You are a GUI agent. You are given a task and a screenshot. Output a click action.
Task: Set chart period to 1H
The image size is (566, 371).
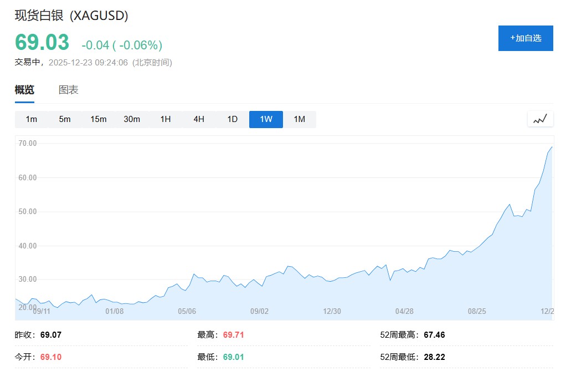coord(166,119)
